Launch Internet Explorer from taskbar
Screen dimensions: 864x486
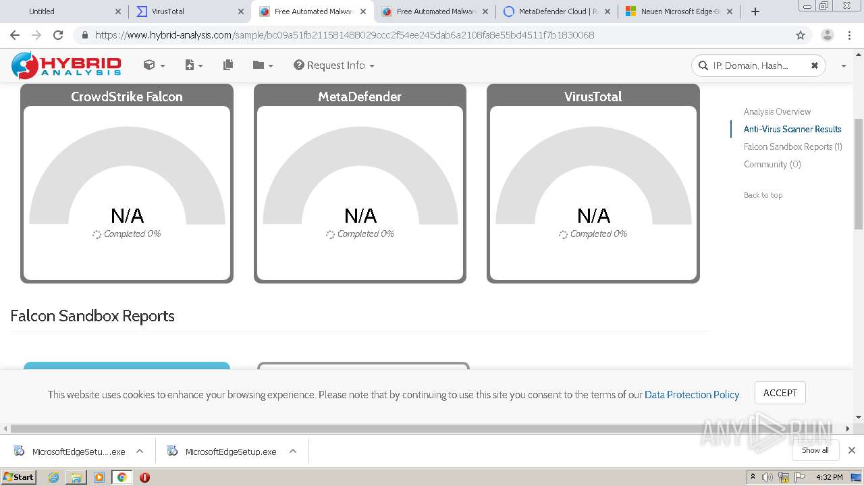click(x=54, y=477)
